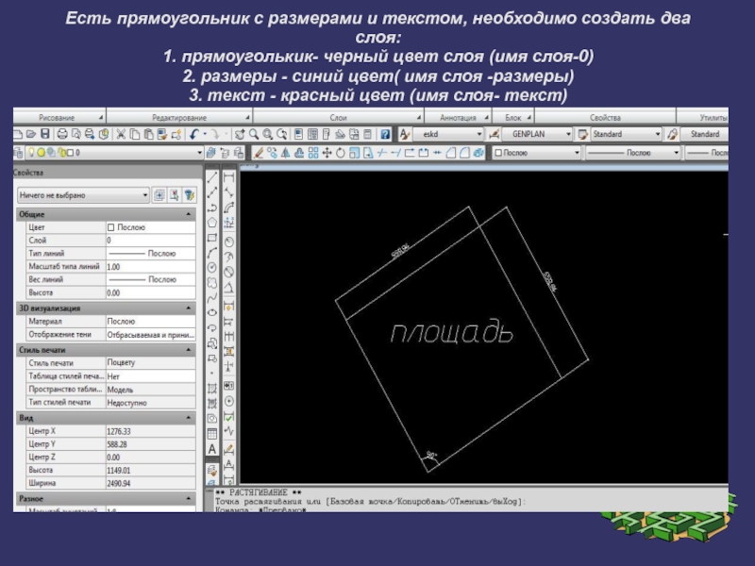Viewport: 755px width, 566px height.
Task: Click the Цвет Послою property swatch
Action: (x=110, y=227)
